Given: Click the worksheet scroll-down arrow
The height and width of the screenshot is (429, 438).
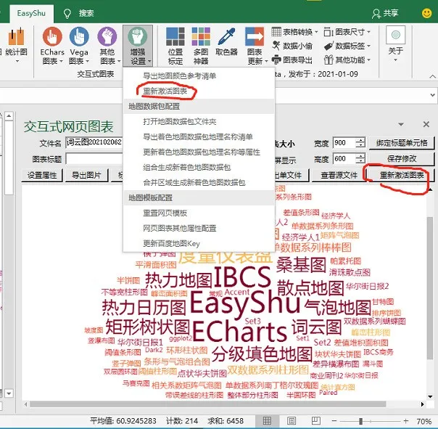Looking at the screenshot, I should pos(9,393).
